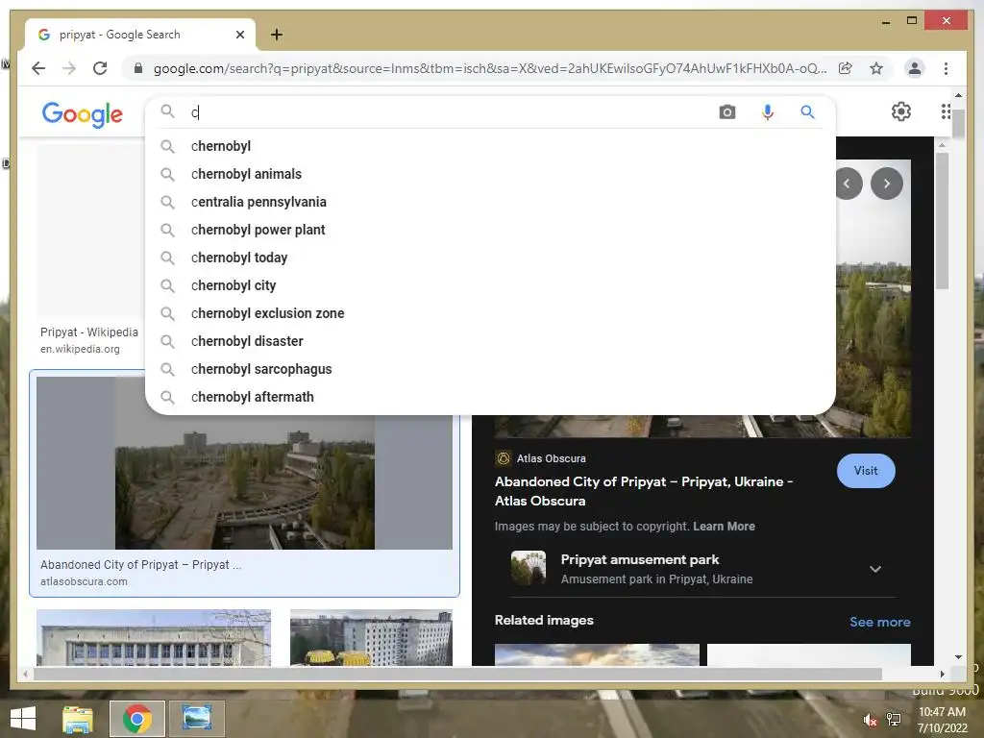This screenshot has width=984, height=738.
Task: Show next image in the preview panel
Action: point(886,184)
